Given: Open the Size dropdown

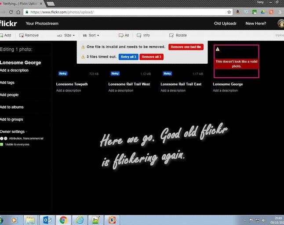Looking at the screenshot, I should [x=66, y=35].
